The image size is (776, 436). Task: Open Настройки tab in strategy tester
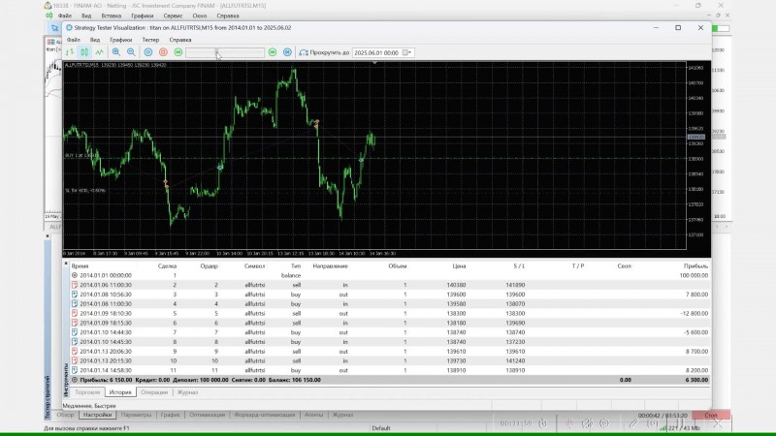[97, 415]
